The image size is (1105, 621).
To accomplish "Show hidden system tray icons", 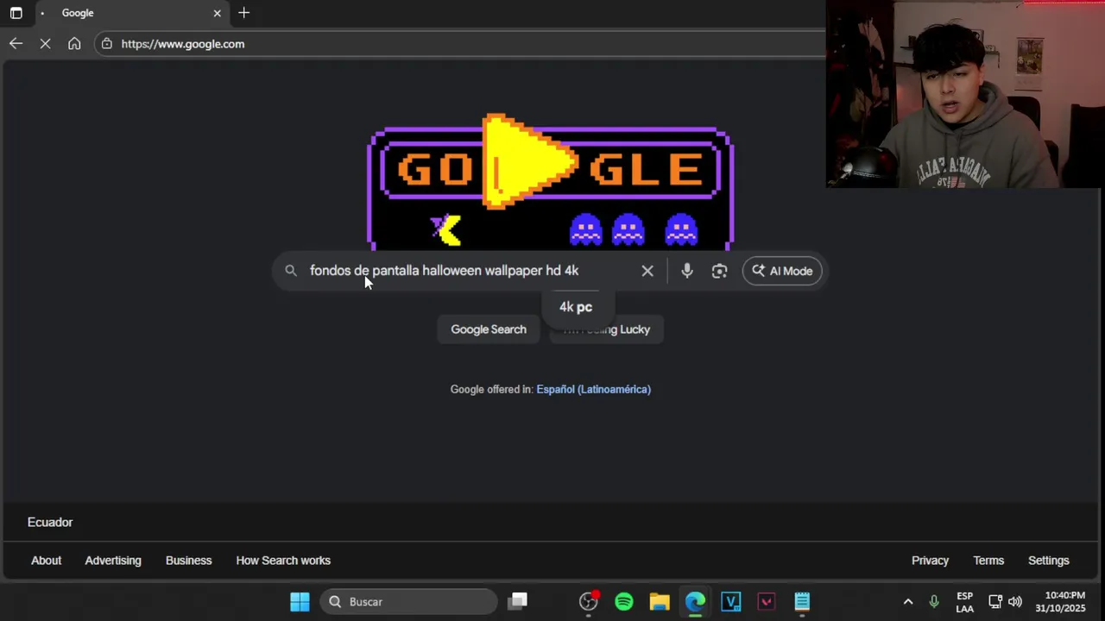I will (x=907, y=602).
